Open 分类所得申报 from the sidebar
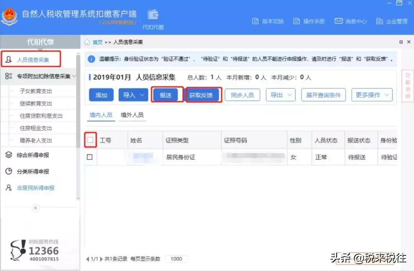The image size is (414, 271). [x=33, y=171]
